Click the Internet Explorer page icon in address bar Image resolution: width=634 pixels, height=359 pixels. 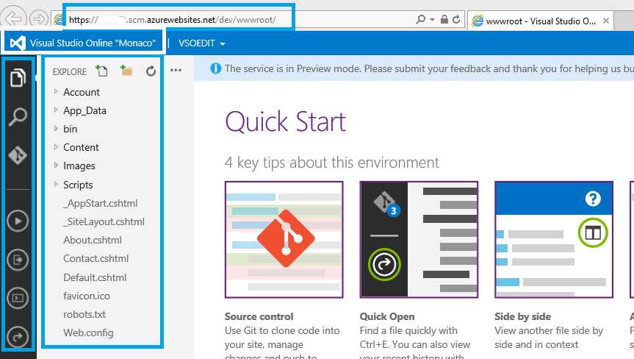click(x=59, y=19)
